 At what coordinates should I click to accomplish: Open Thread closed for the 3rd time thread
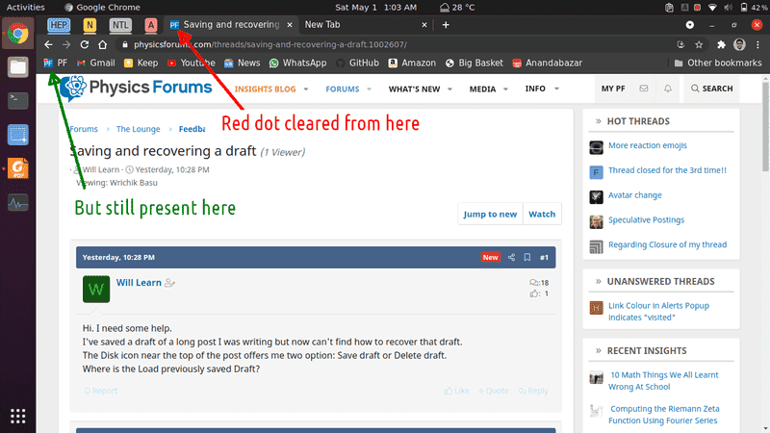coord(667,170)
